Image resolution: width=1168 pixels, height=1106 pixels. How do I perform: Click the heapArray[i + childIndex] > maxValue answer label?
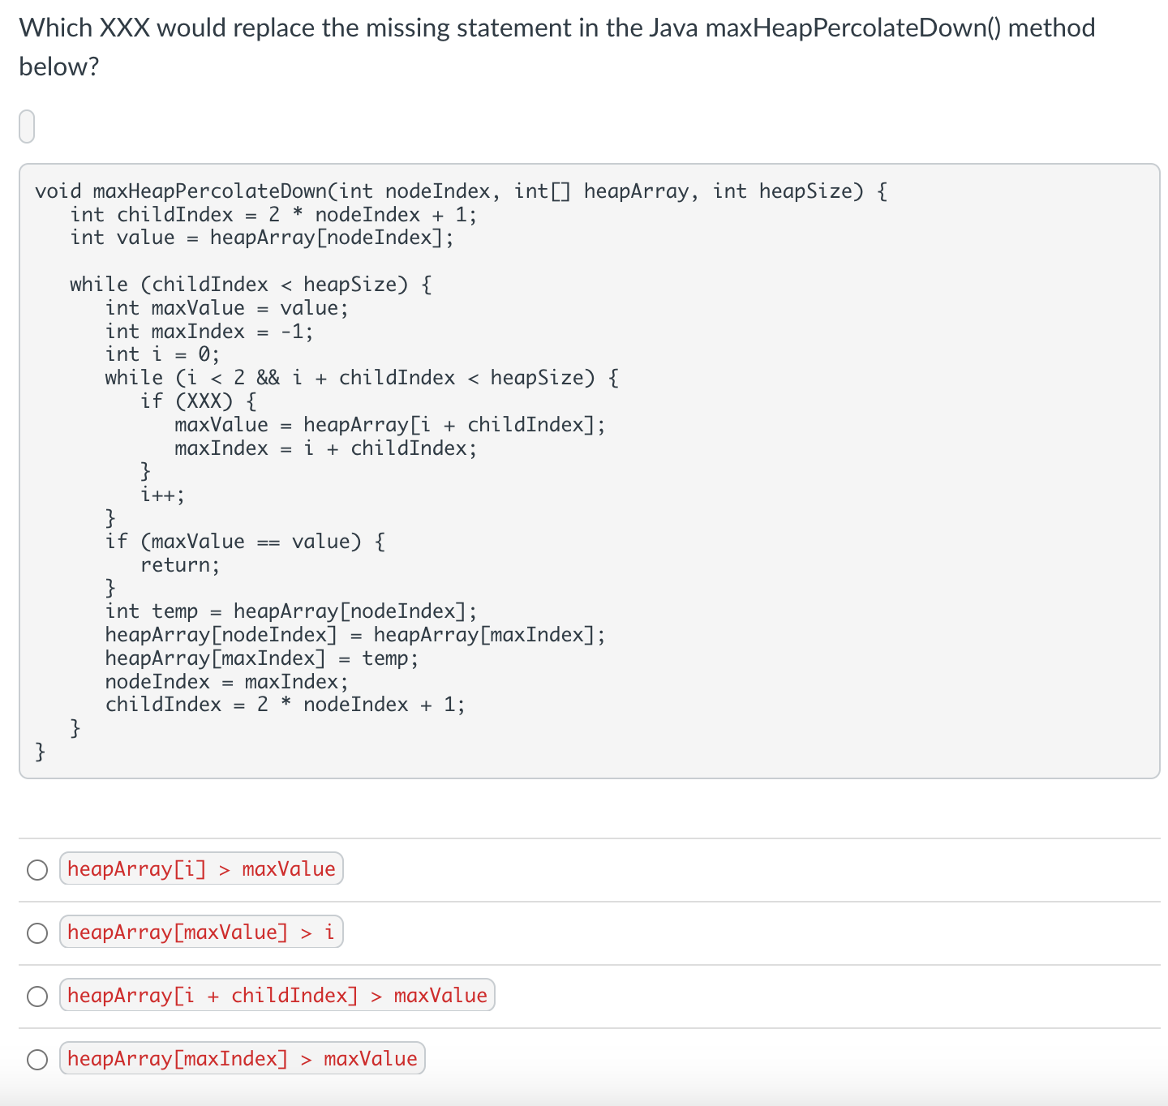[277, 995]
